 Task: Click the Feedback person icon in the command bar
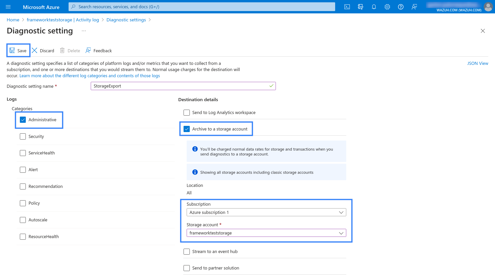[88, 50]
